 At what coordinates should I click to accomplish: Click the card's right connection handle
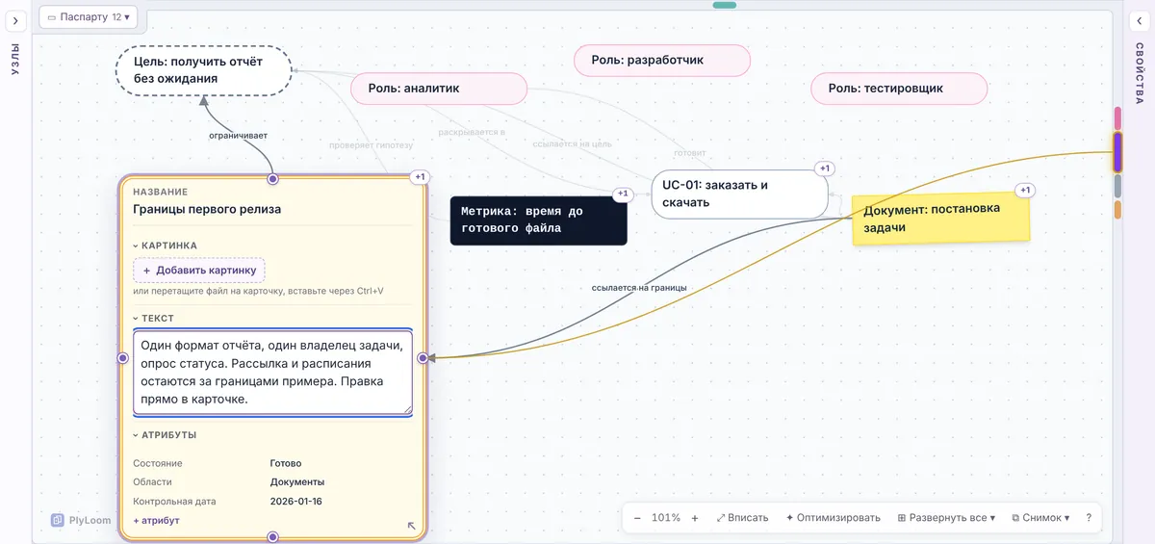423,358
